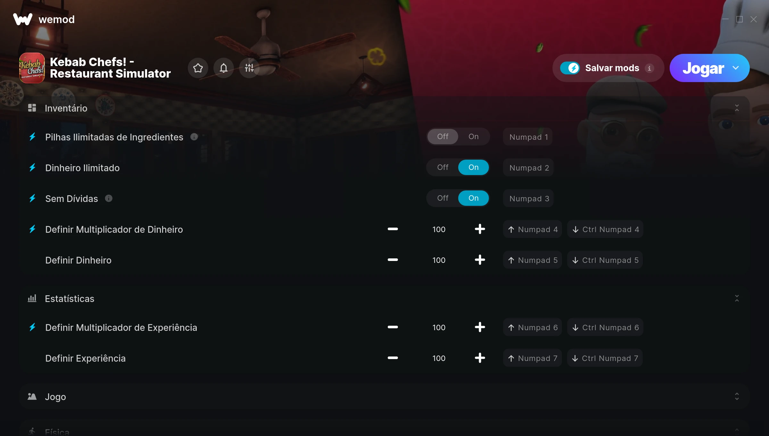Click Kebab Chefs game thumbnail
The width and height of the screenshot is (769, 436).
(32, 68)
